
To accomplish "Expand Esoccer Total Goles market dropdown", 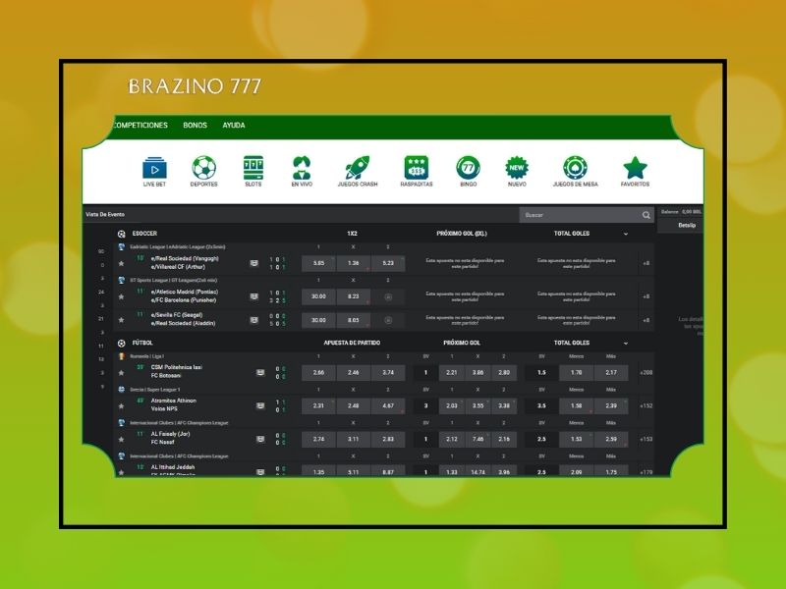I will point(626,234).
